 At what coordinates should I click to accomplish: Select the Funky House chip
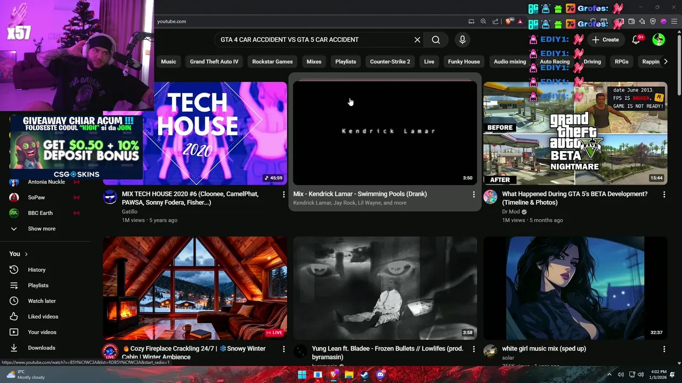point(464,62)
